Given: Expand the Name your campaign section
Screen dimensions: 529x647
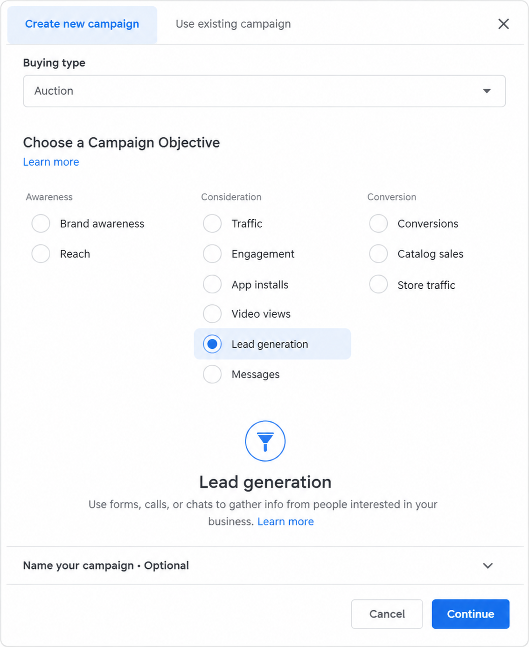Looking at the screenshot, I should coord(264,565).
